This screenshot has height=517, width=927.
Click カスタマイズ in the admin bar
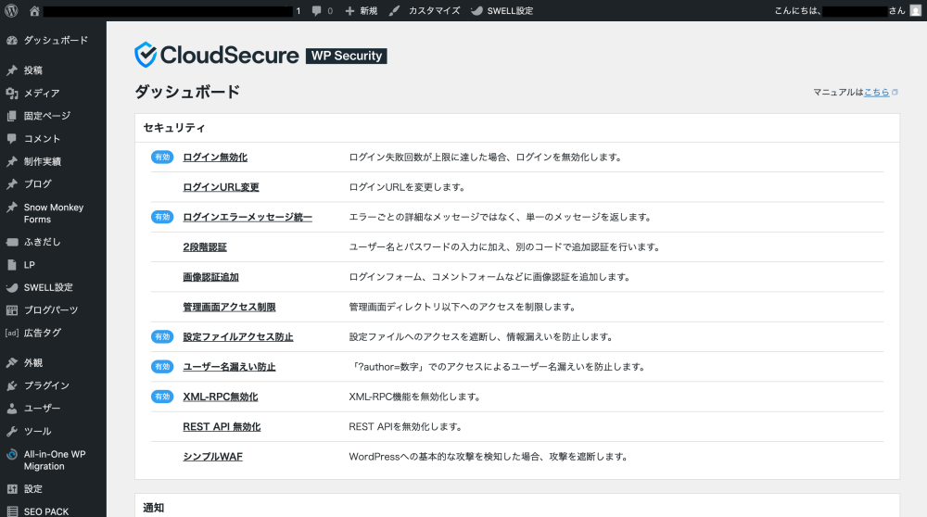(x=425, y=11)
